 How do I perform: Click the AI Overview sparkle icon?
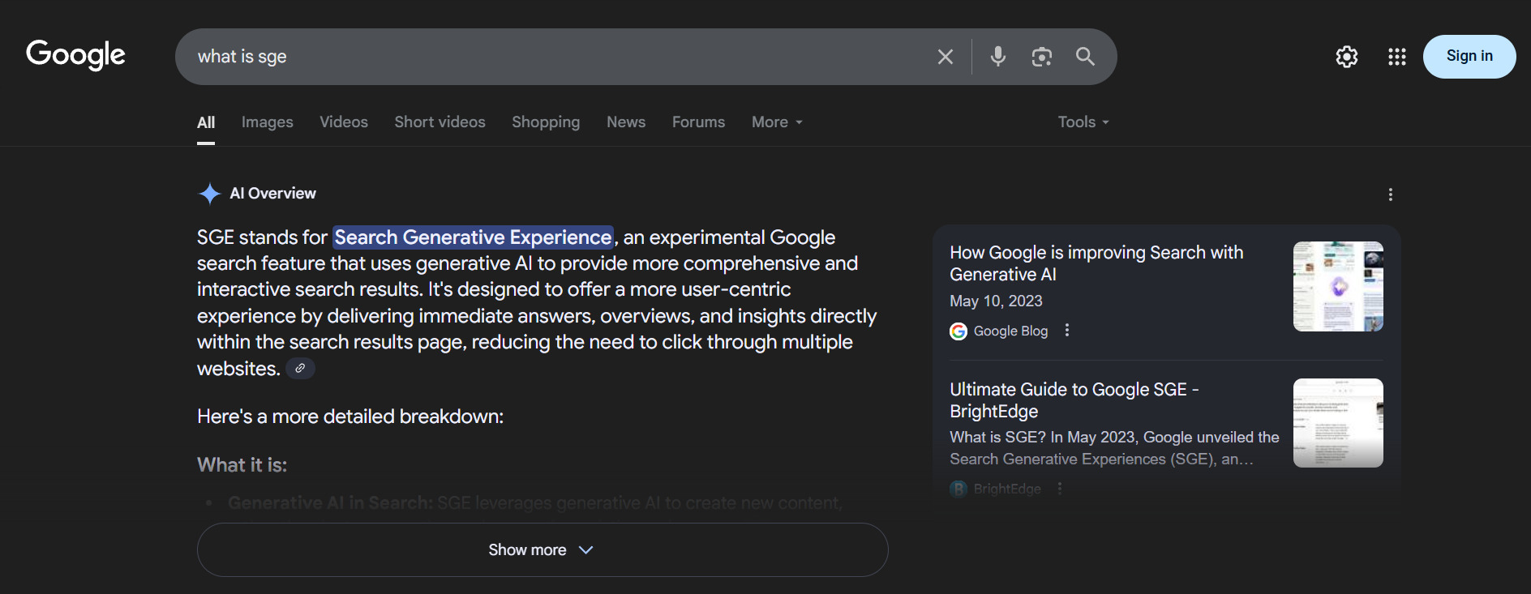209,194
